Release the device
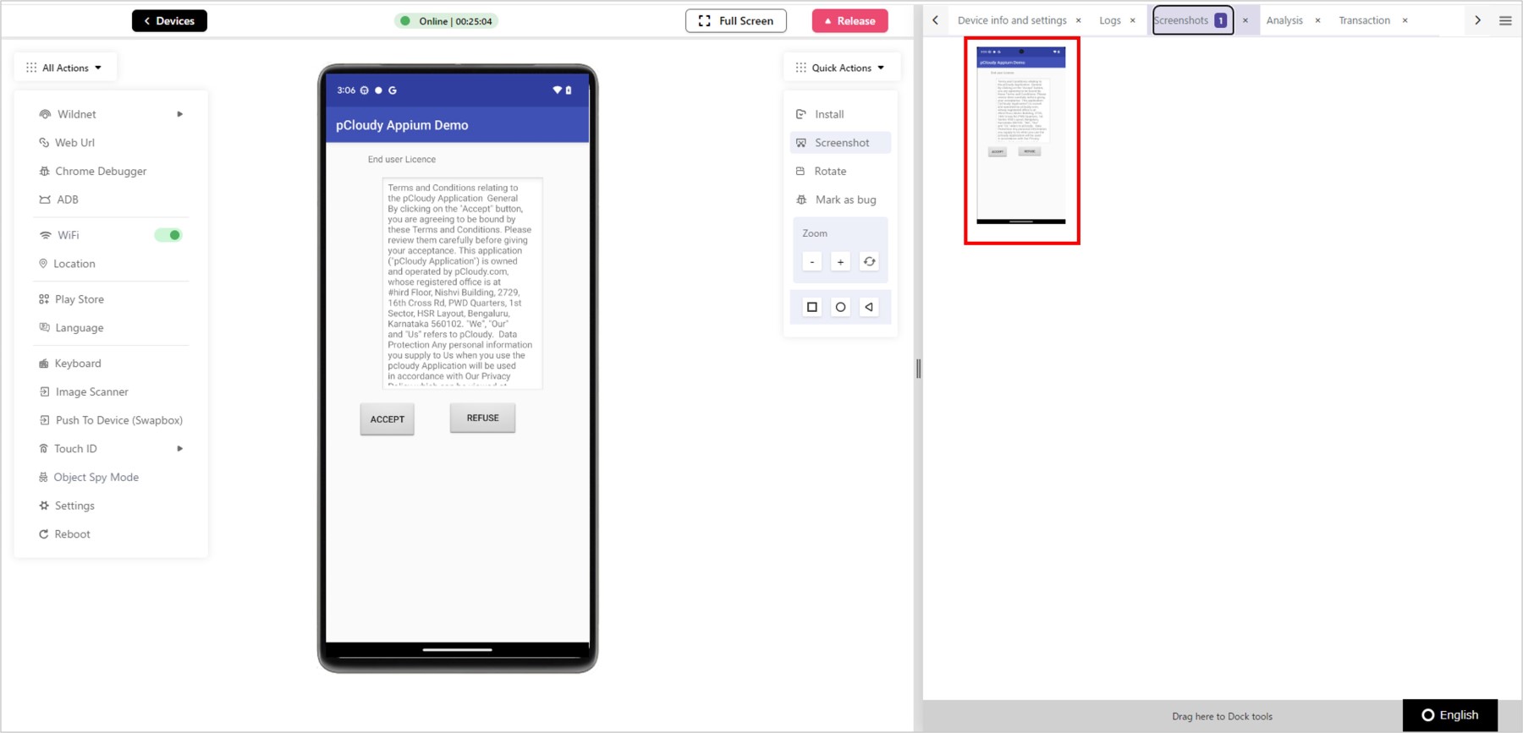Image resolution: width=1523 pixels, height=733 pixels. pyautogui.click(x=849, y=21)
